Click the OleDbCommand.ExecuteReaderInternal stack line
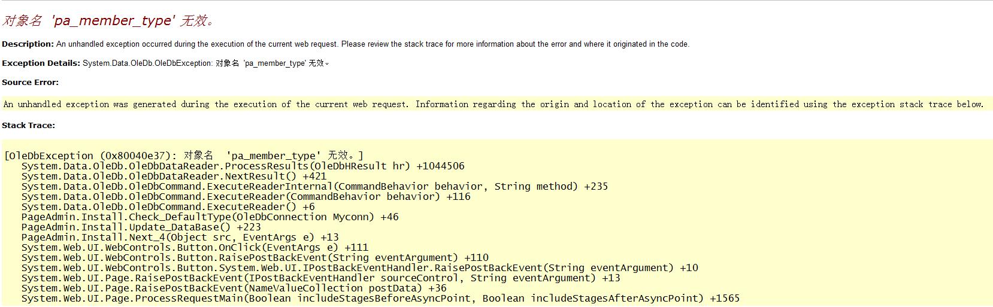Screen dimensions: 993x307 pyautogui.click(x=314, y=186)
